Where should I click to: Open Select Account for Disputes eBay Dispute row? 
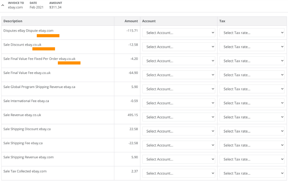point(179,33)
